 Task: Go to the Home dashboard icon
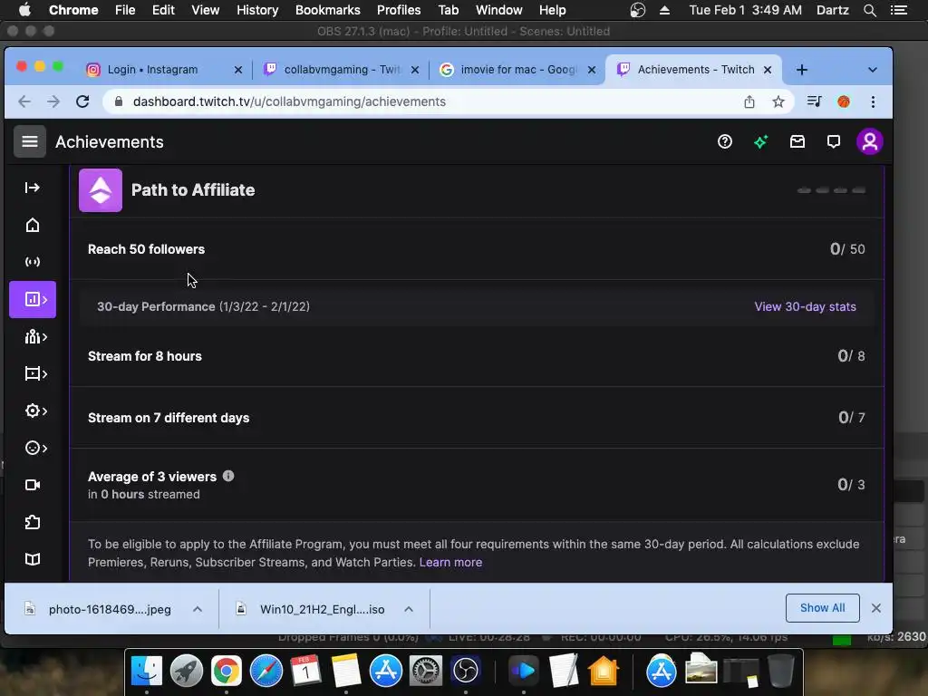[x=33, y=225]
